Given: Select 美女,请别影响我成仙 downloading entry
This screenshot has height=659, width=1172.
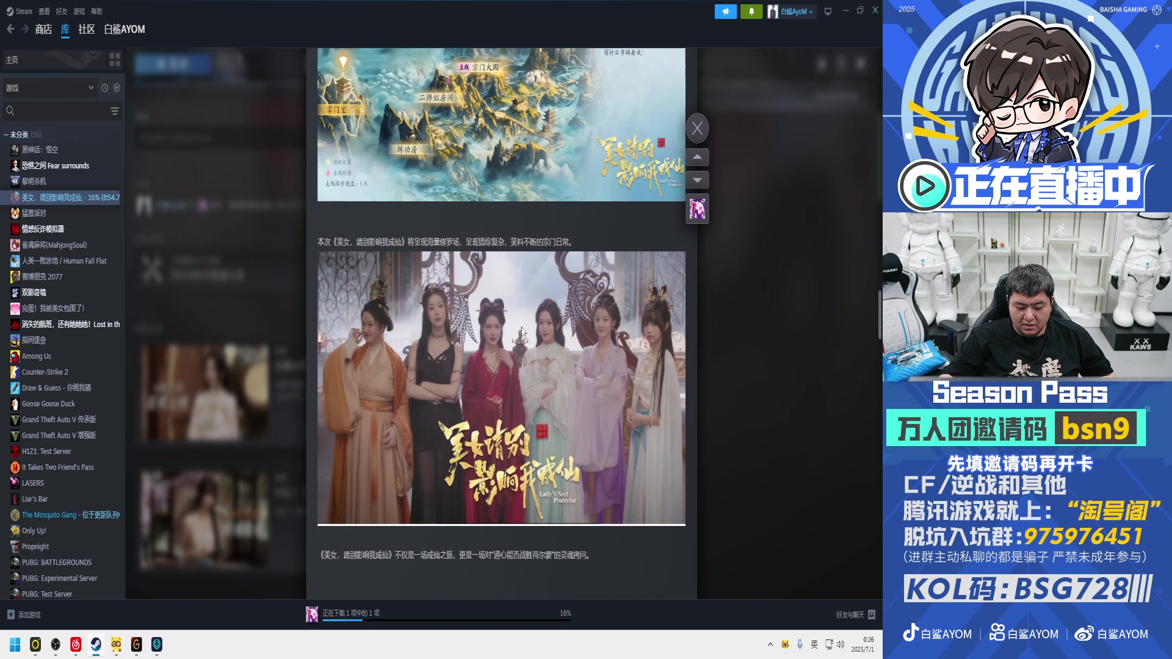Looking at the screenshot, I should [65, 197].
